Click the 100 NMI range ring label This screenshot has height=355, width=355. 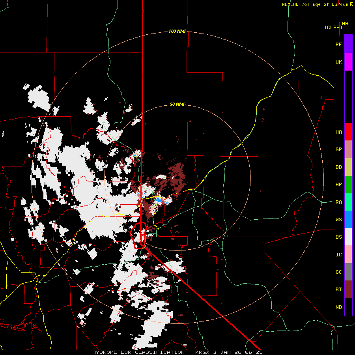(177, 31)
